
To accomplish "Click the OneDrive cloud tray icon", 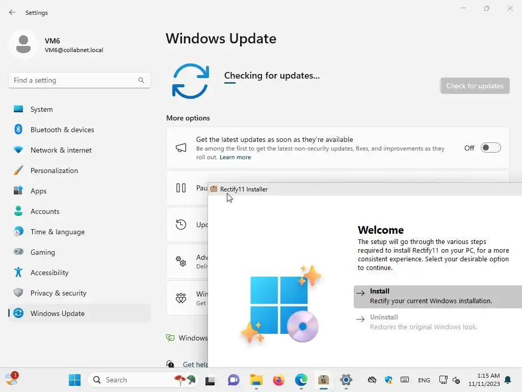I will [x=372, y=380].
